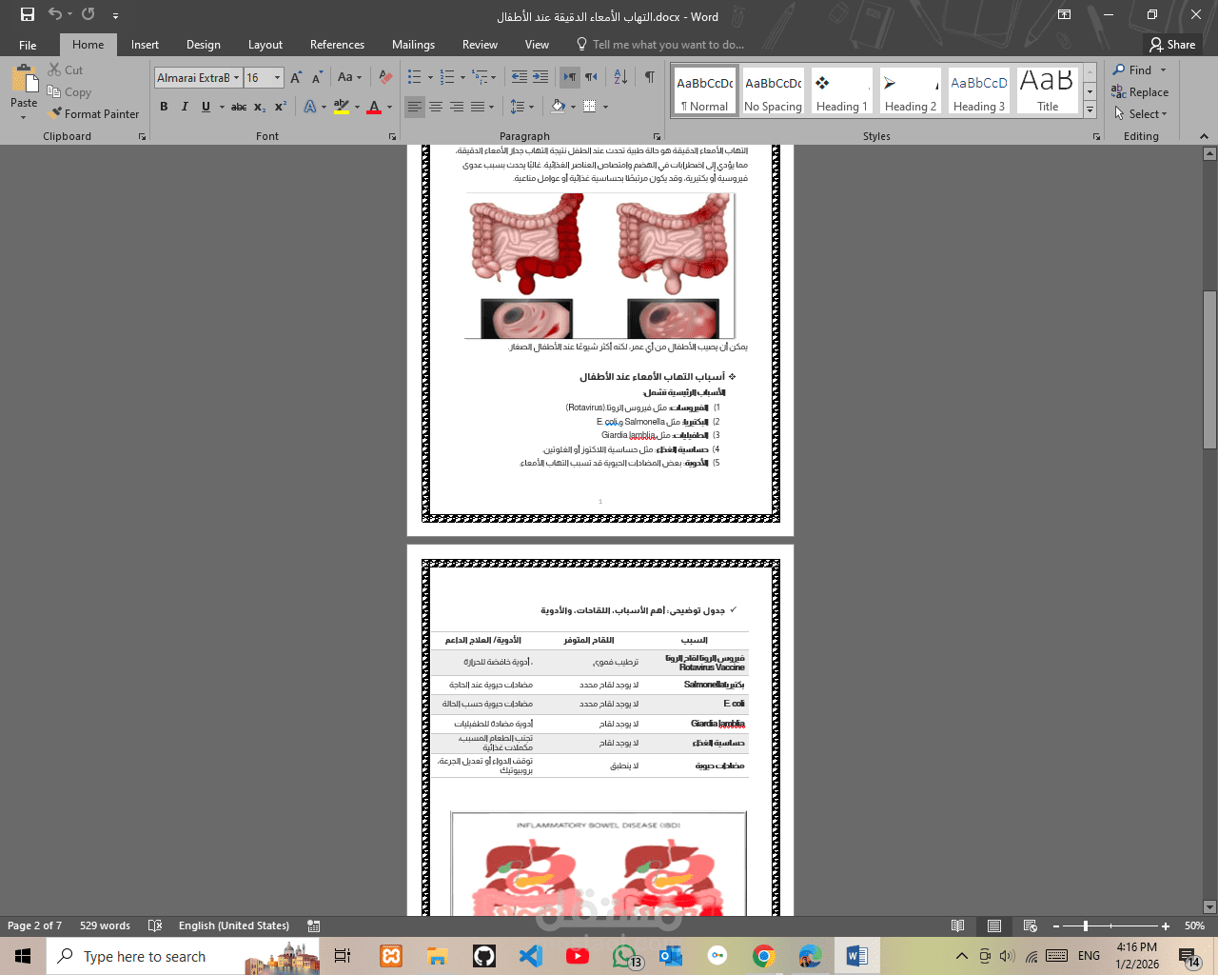Screen dimensions: 1218x975
Task: Apply the No Spacing style
Action: coord(773,90)
